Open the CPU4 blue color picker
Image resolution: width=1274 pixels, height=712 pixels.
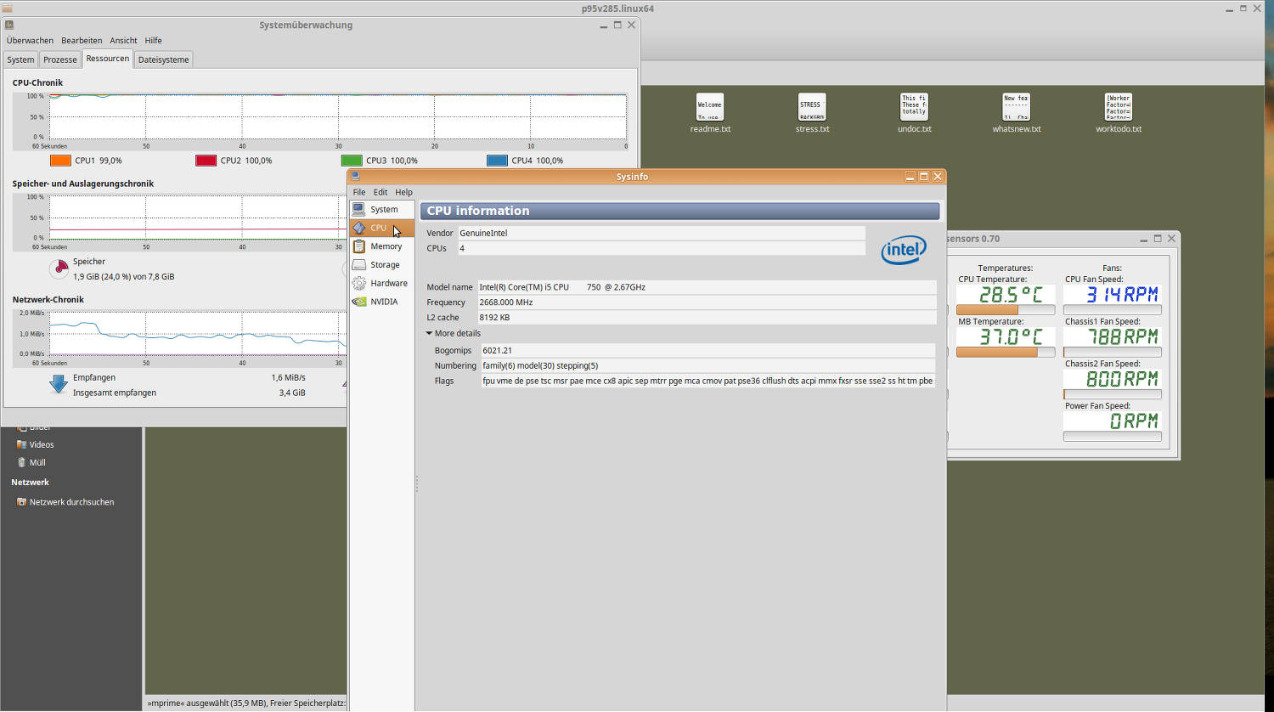click(498, 161)
